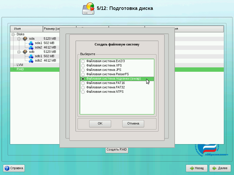
Task: Click the Имя column header
Action: tap(26, 29)
